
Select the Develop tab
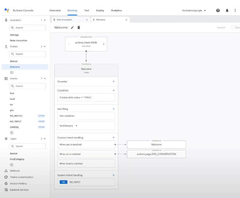coord(72,10)
